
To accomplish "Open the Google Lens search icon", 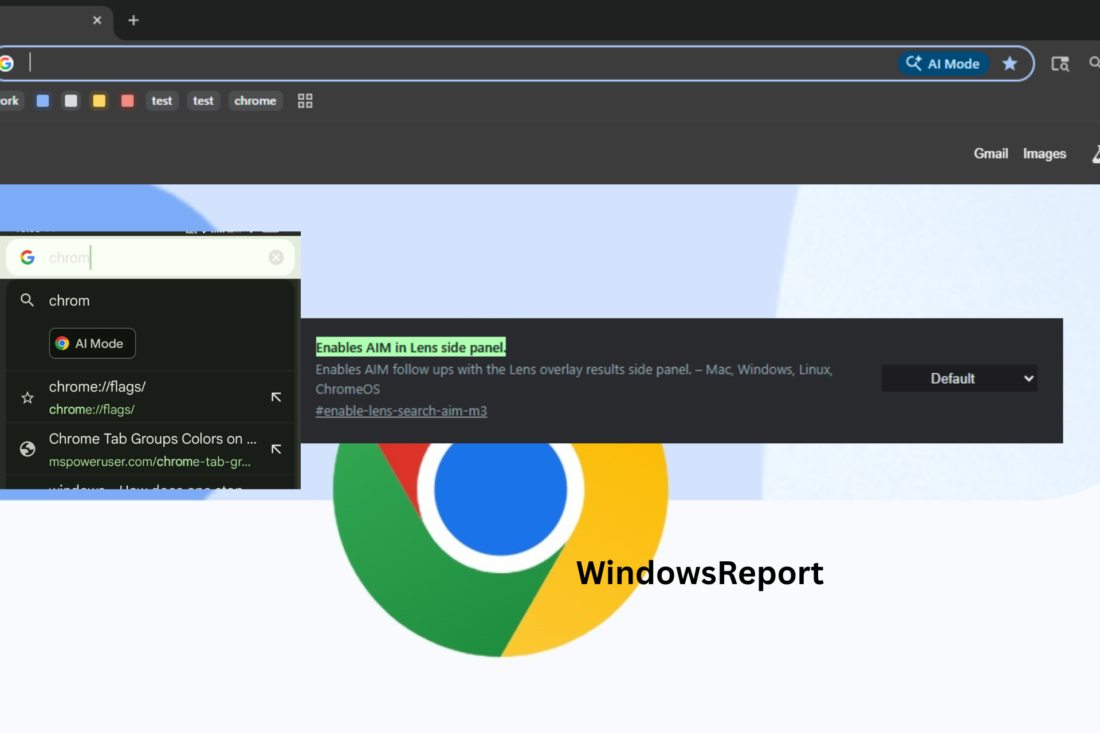I will [1059, 64].
